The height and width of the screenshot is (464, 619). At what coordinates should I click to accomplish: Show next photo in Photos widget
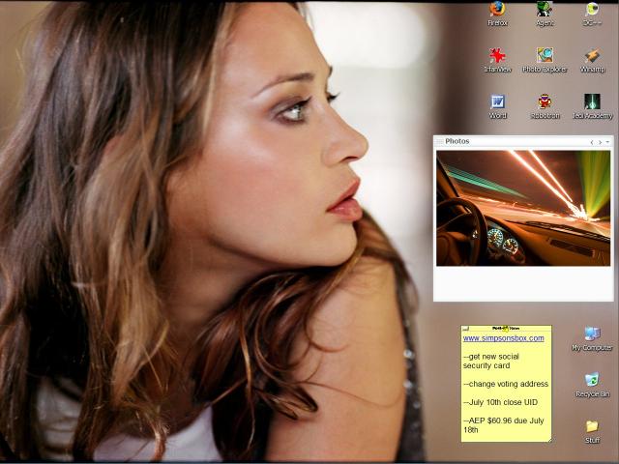coord(600,142)
